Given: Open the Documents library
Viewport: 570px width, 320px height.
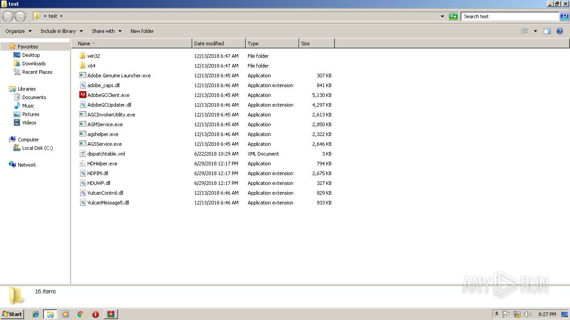Looking at the screenshot, I should tap(34, 97).
